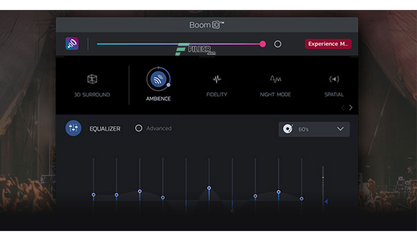The height and width of the screenshot is (241, 417).
Task: Click the first equalizer band handle
Action: pyautogui.click(x=93, y=195)
